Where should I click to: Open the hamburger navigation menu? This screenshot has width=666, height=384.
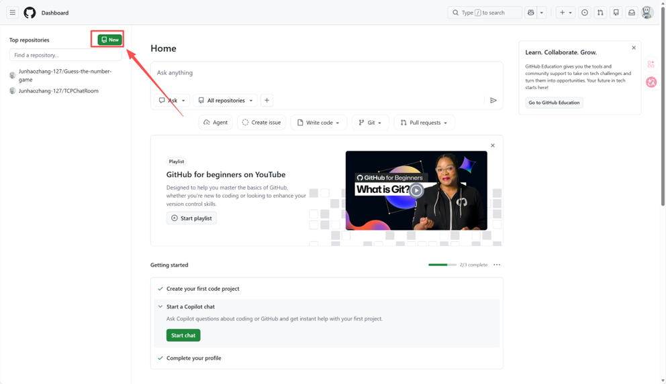[12, 13]
